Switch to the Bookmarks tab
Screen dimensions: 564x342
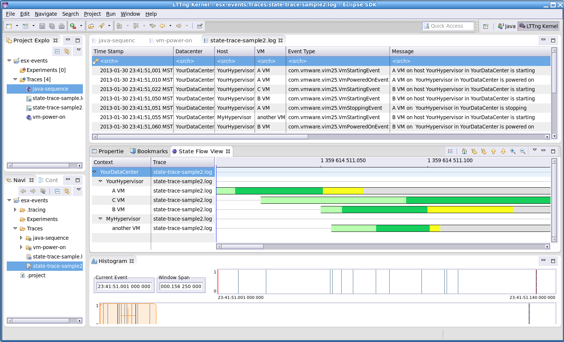149,151
